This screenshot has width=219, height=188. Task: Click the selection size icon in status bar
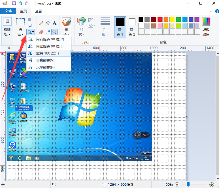54,185
